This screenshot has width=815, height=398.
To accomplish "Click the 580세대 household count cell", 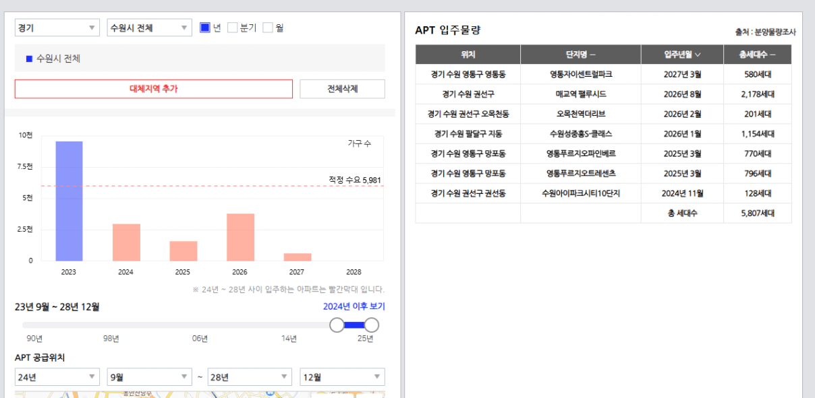I will (x=757, y=74).
